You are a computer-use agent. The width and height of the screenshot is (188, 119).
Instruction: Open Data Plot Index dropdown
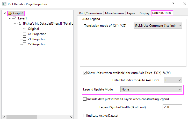tap(173, 80)
